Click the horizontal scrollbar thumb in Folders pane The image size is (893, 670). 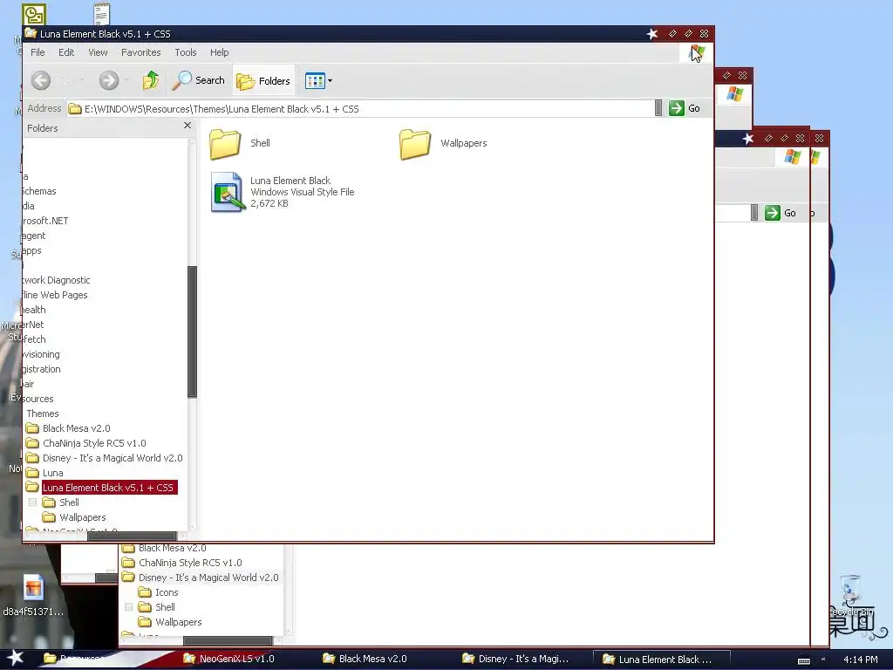pos(132,536)
